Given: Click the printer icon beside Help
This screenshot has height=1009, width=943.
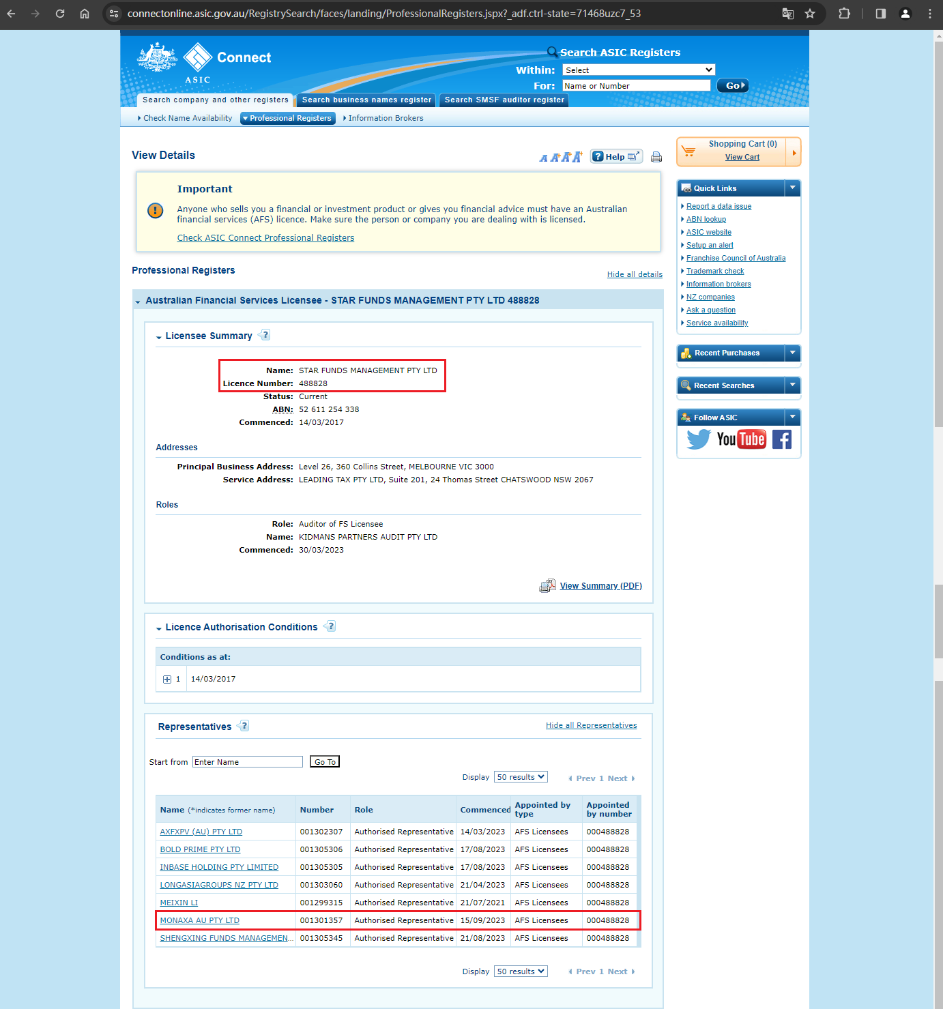Looking at the screenshot, I should click(x=656, y=157).
